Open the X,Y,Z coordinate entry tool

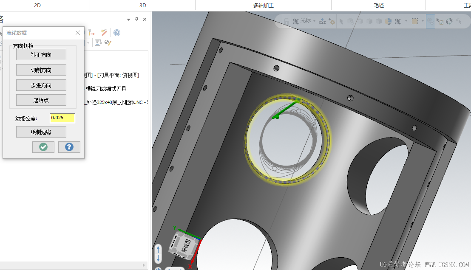point(322,21)
